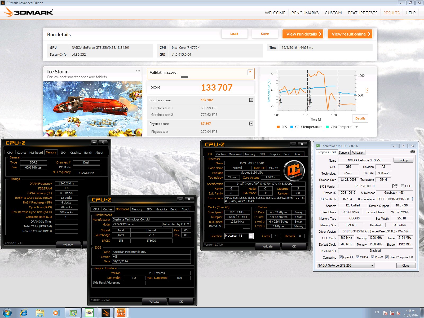Click the Validating score help question icon
The width and height of the screenshot is (424, 318).
(250, 72)
